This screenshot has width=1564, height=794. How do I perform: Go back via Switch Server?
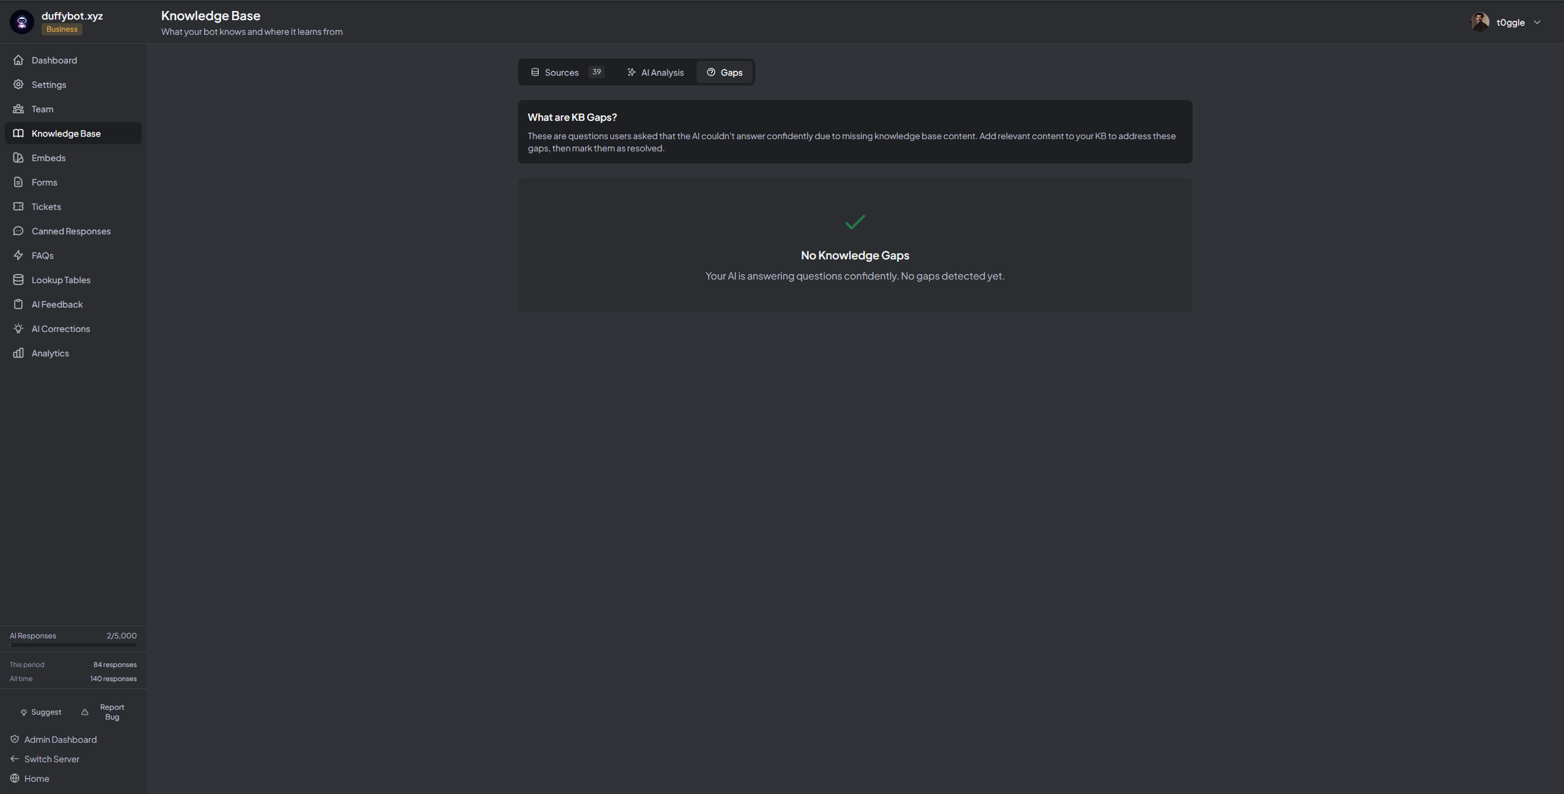[51, 759]
